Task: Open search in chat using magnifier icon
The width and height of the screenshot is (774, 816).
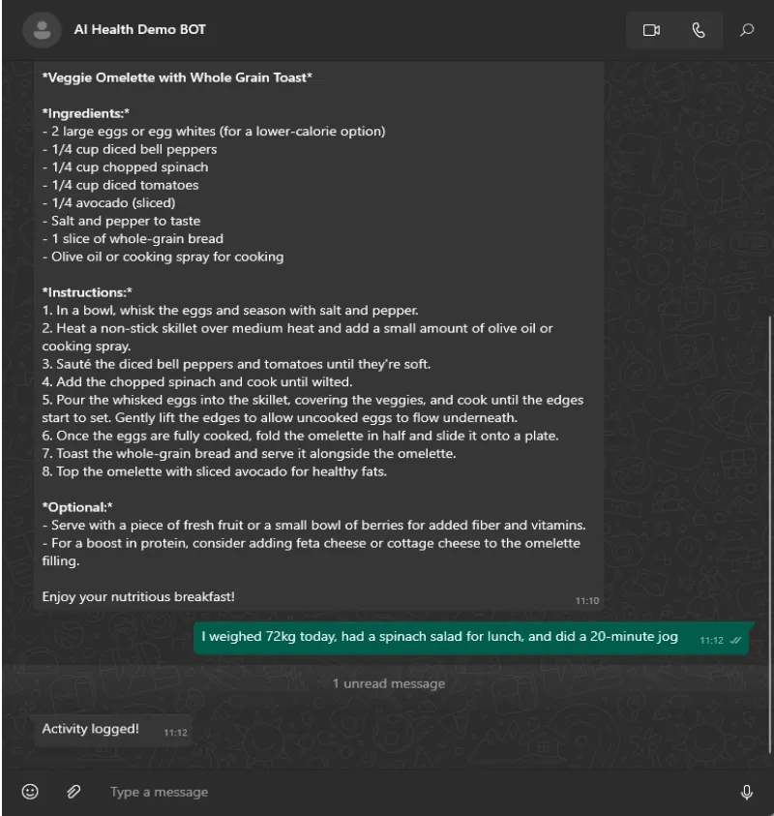Action: click(x=747, y=30)
